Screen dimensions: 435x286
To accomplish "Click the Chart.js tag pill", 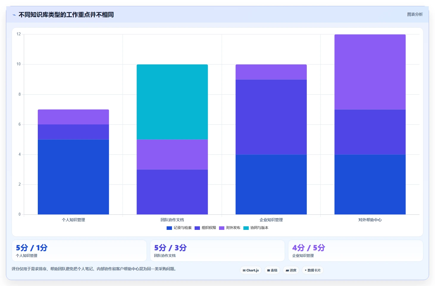I will [251, 270].
